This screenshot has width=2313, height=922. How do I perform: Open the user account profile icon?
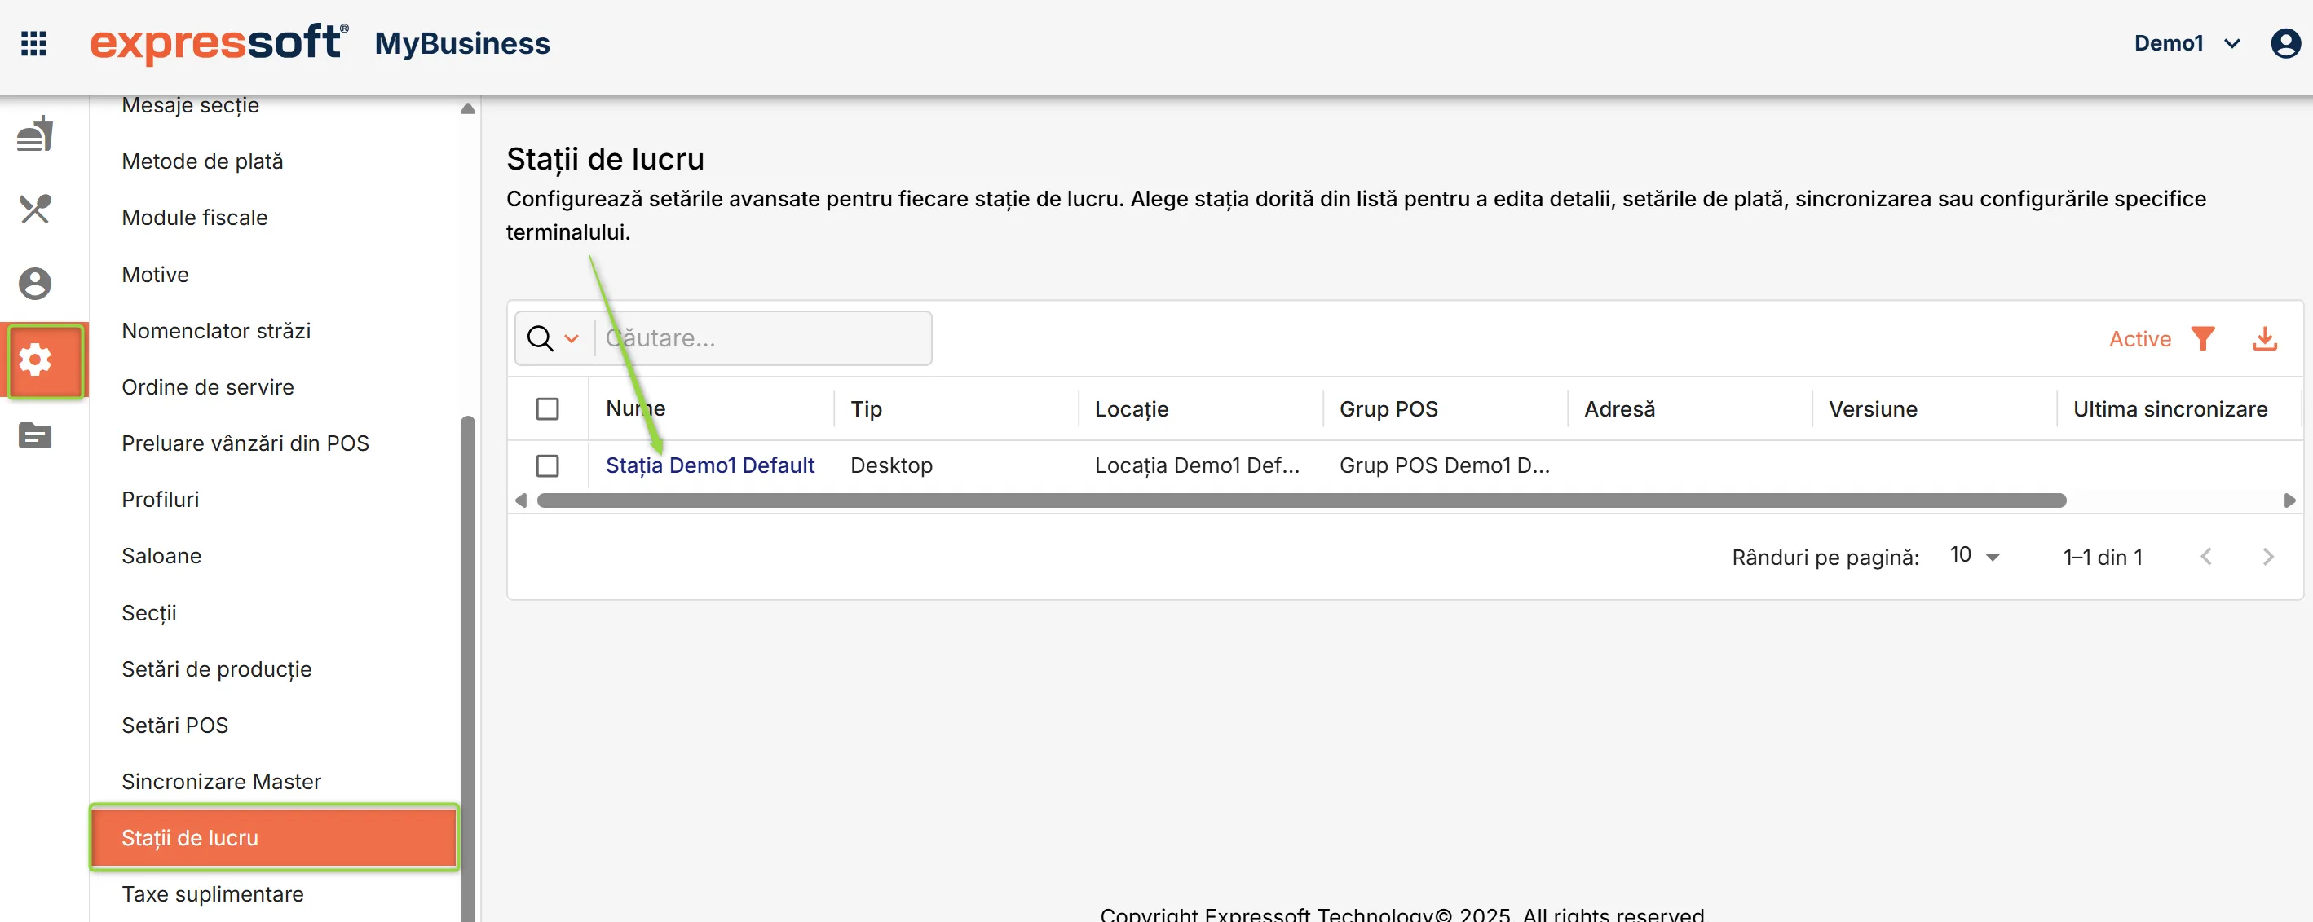[2284, 43]
